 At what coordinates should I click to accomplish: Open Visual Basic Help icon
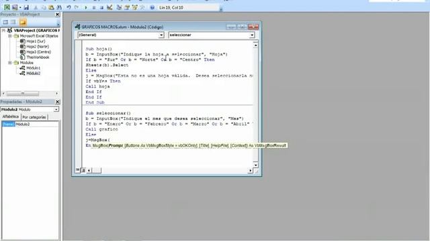point(153,7)
